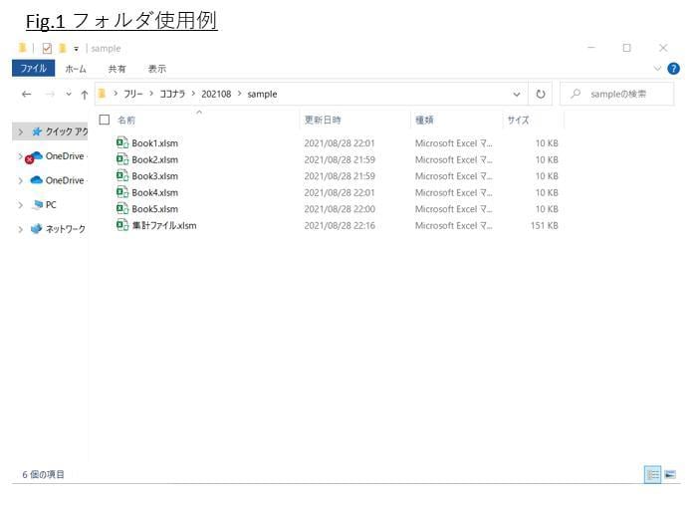This screenshot has width=697, height=505.
Task: Click the Book4.xlsm Excel file icon
Action: 122,192
